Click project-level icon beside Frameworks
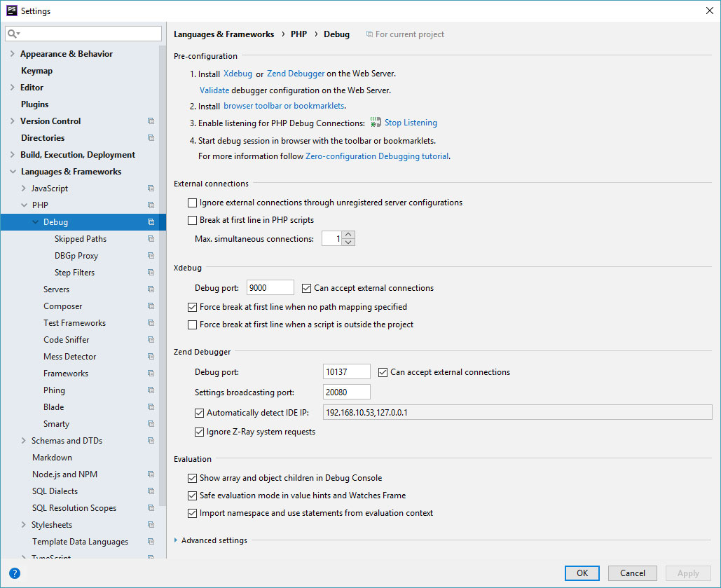Viewport: 721px width, 588px height. coord(151,373)
